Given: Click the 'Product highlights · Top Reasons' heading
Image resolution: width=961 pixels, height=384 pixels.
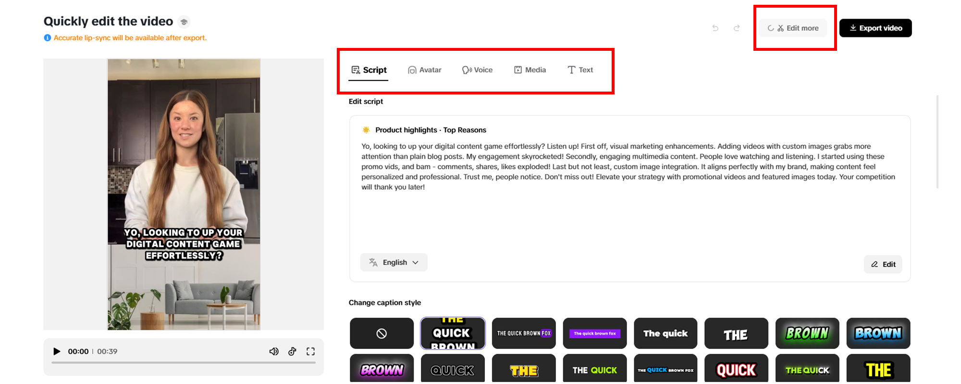Looking at the screenshot, I should pos(431,130).
